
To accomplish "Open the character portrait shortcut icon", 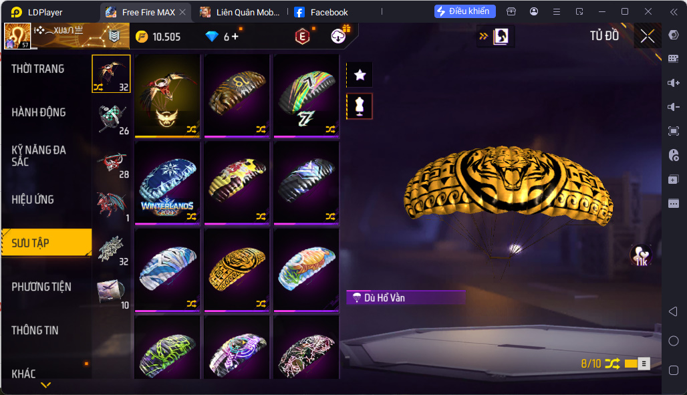I will [x=501, y=36].
